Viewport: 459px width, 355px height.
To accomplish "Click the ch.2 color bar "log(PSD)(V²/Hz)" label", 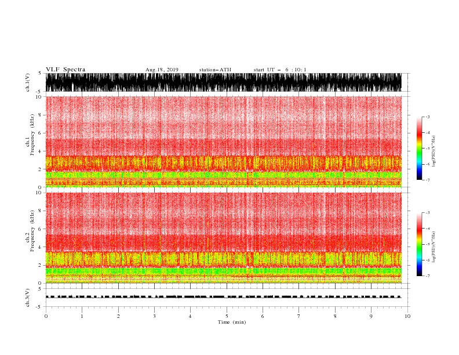I will (434, 247).
